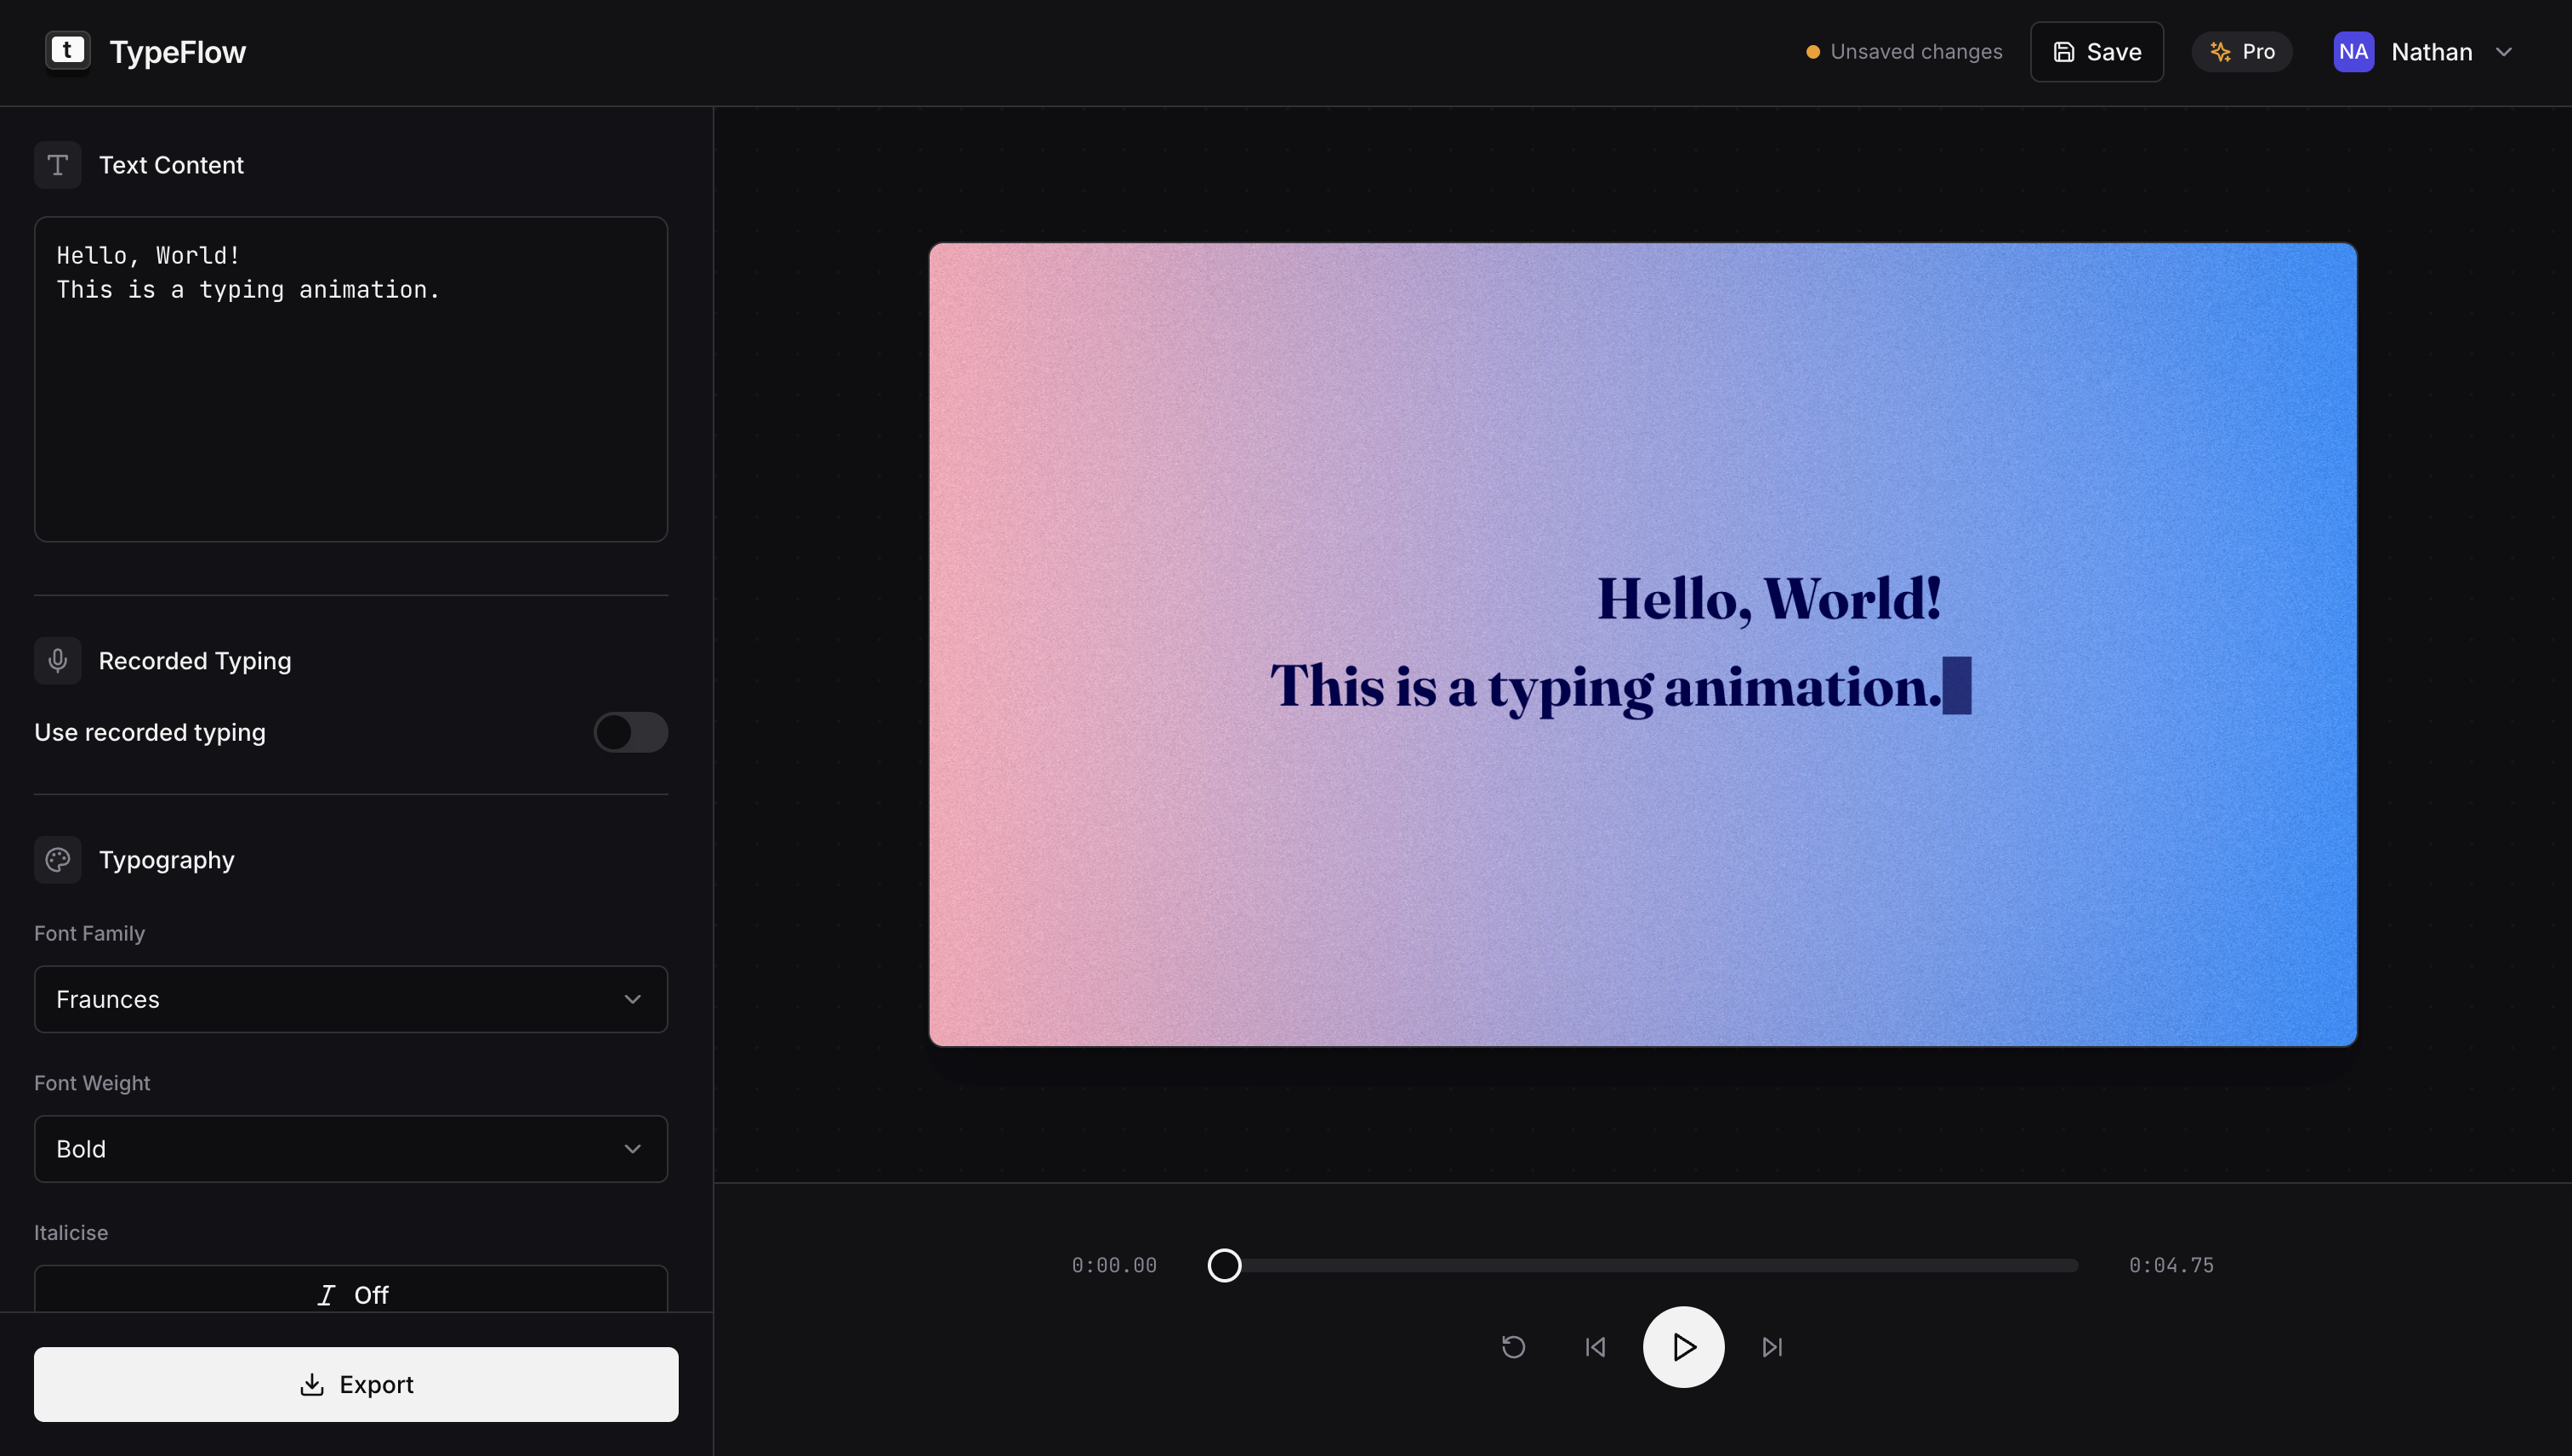Click the Export button
The height and width of the screenshot is (1456, 2572).
[356, 1384]
